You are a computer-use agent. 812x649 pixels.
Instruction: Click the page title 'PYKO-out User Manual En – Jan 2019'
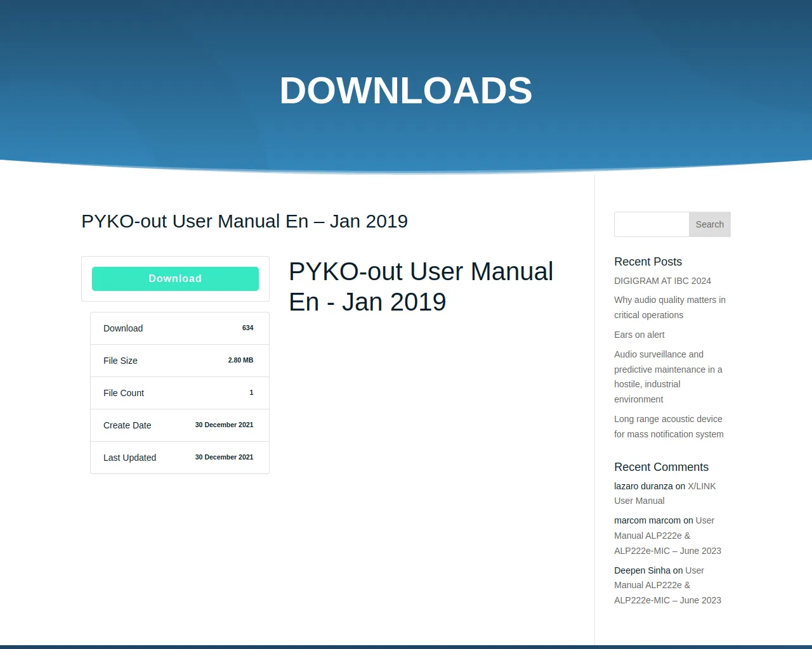[x=244, y=221]
